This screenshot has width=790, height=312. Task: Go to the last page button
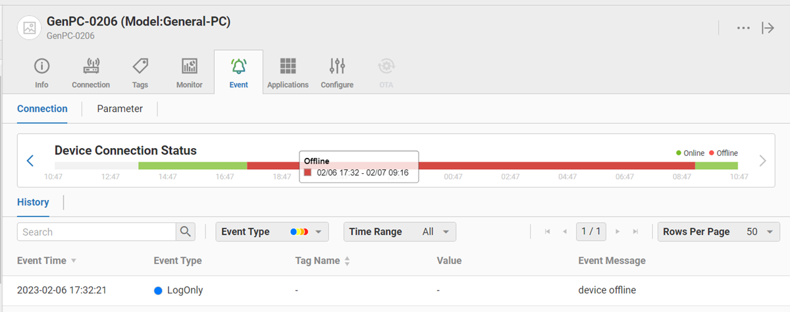click(x=635, y=232)
